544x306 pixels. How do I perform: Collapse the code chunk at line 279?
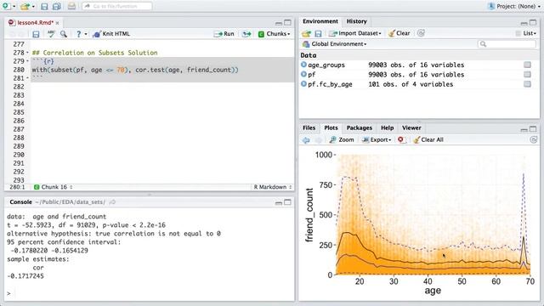click(28, 61)
